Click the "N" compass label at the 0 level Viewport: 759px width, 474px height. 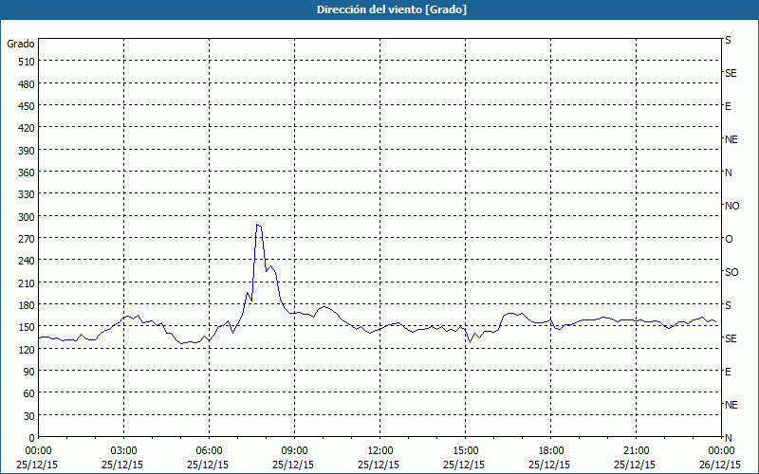728,438
